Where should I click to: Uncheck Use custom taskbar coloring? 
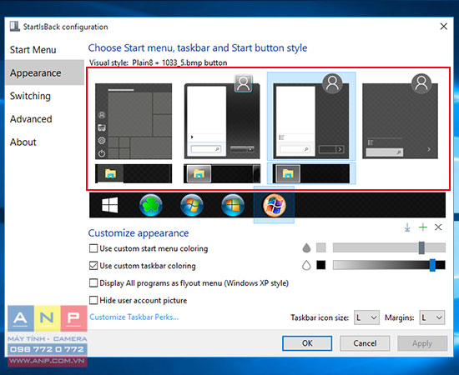coord(93,266)
